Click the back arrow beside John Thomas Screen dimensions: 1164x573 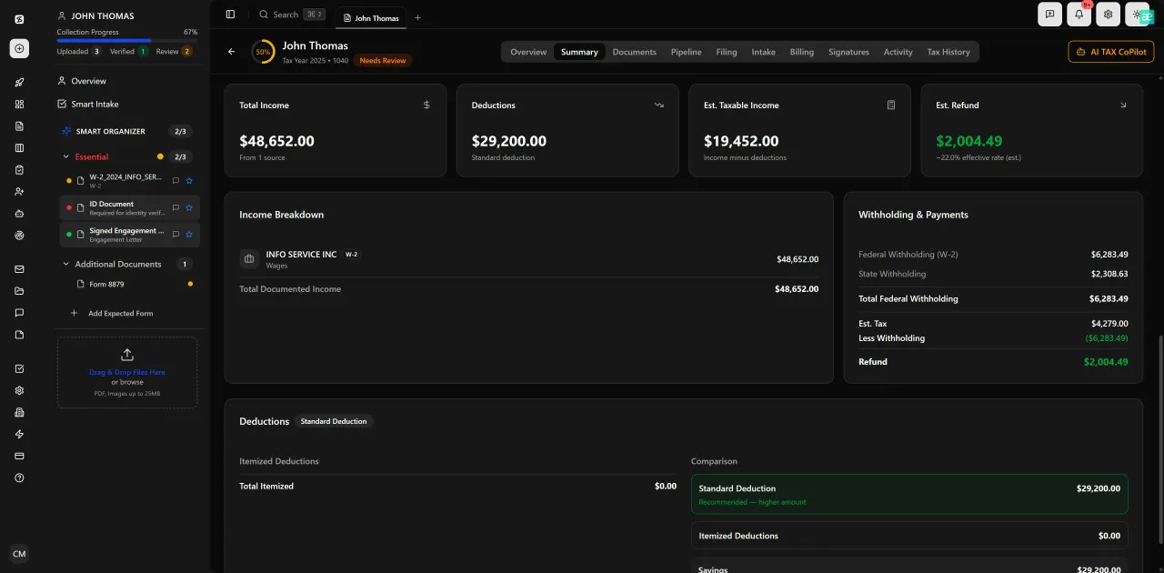[232, 52]
